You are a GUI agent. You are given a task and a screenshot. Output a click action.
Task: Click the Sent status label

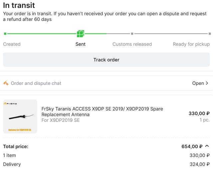[x=80, y=44]
